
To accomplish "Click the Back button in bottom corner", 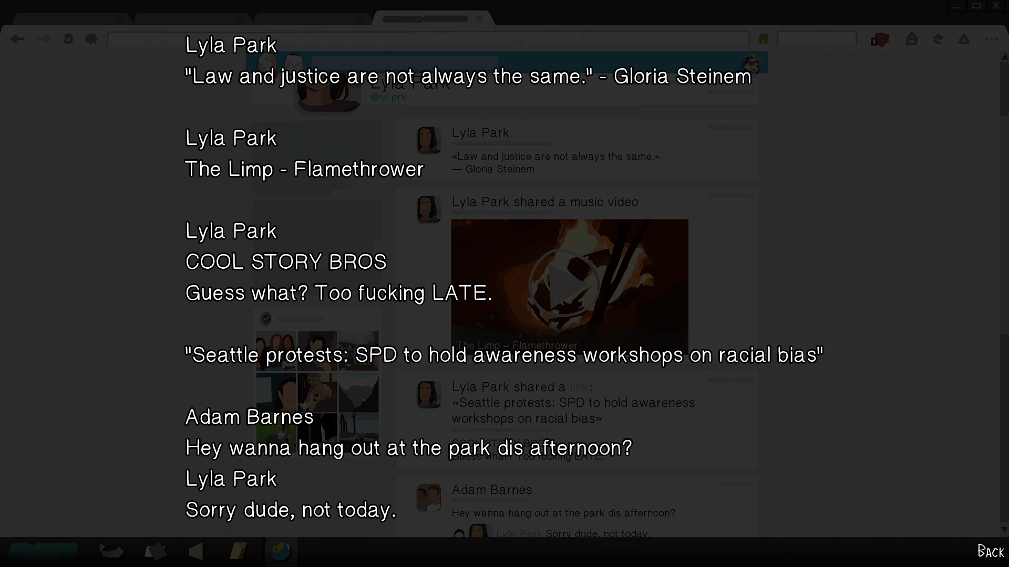I will coord(991,551).
